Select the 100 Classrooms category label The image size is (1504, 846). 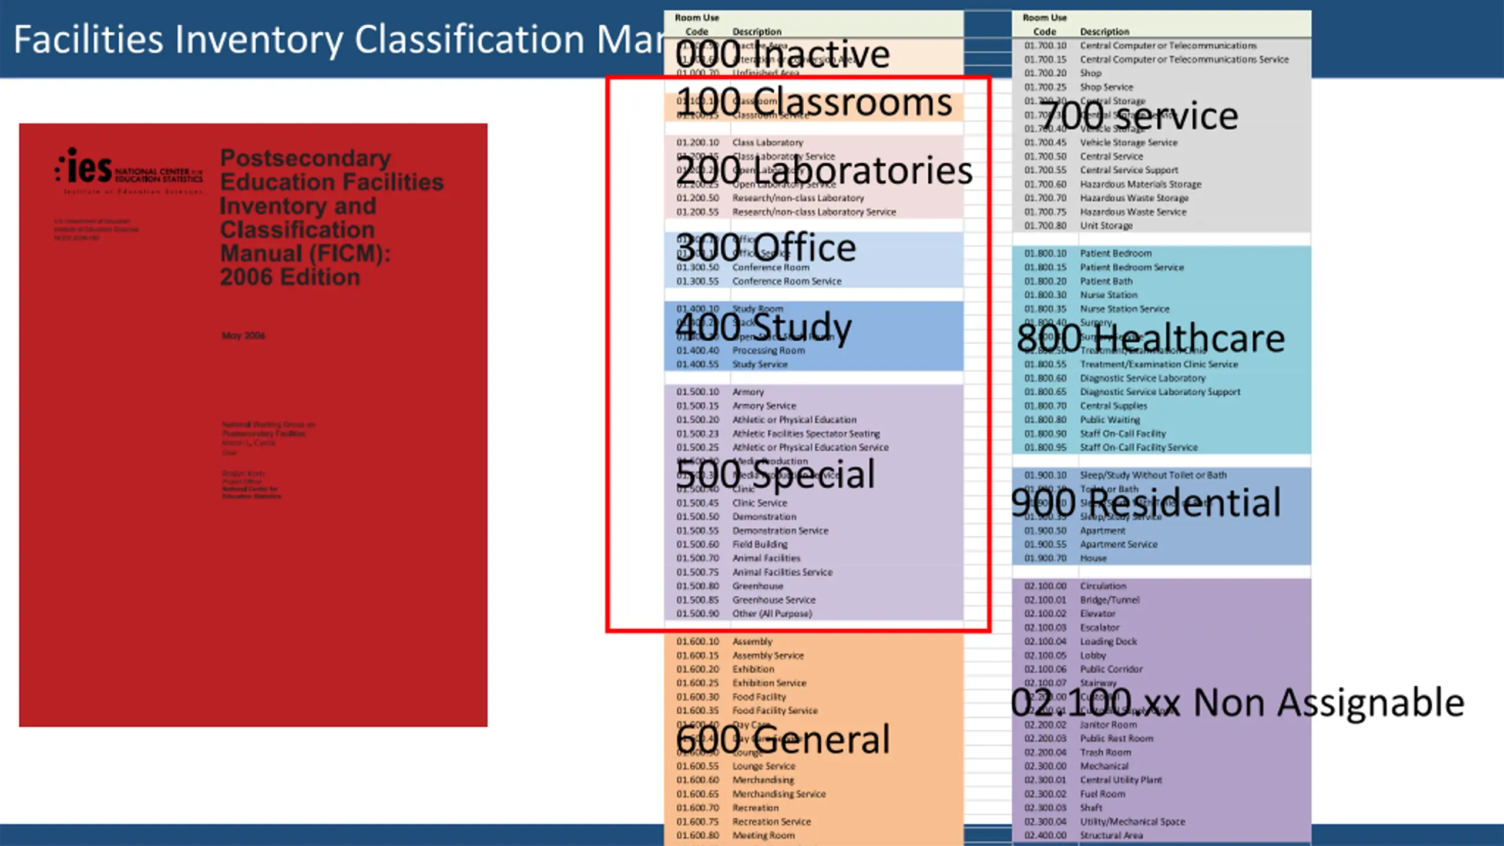point(814,102)
